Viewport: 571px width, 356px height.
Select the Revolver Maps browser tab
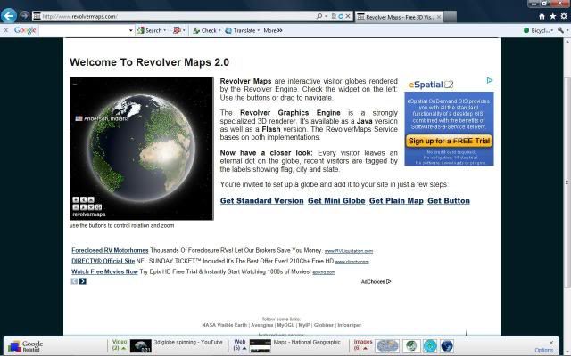397,17
